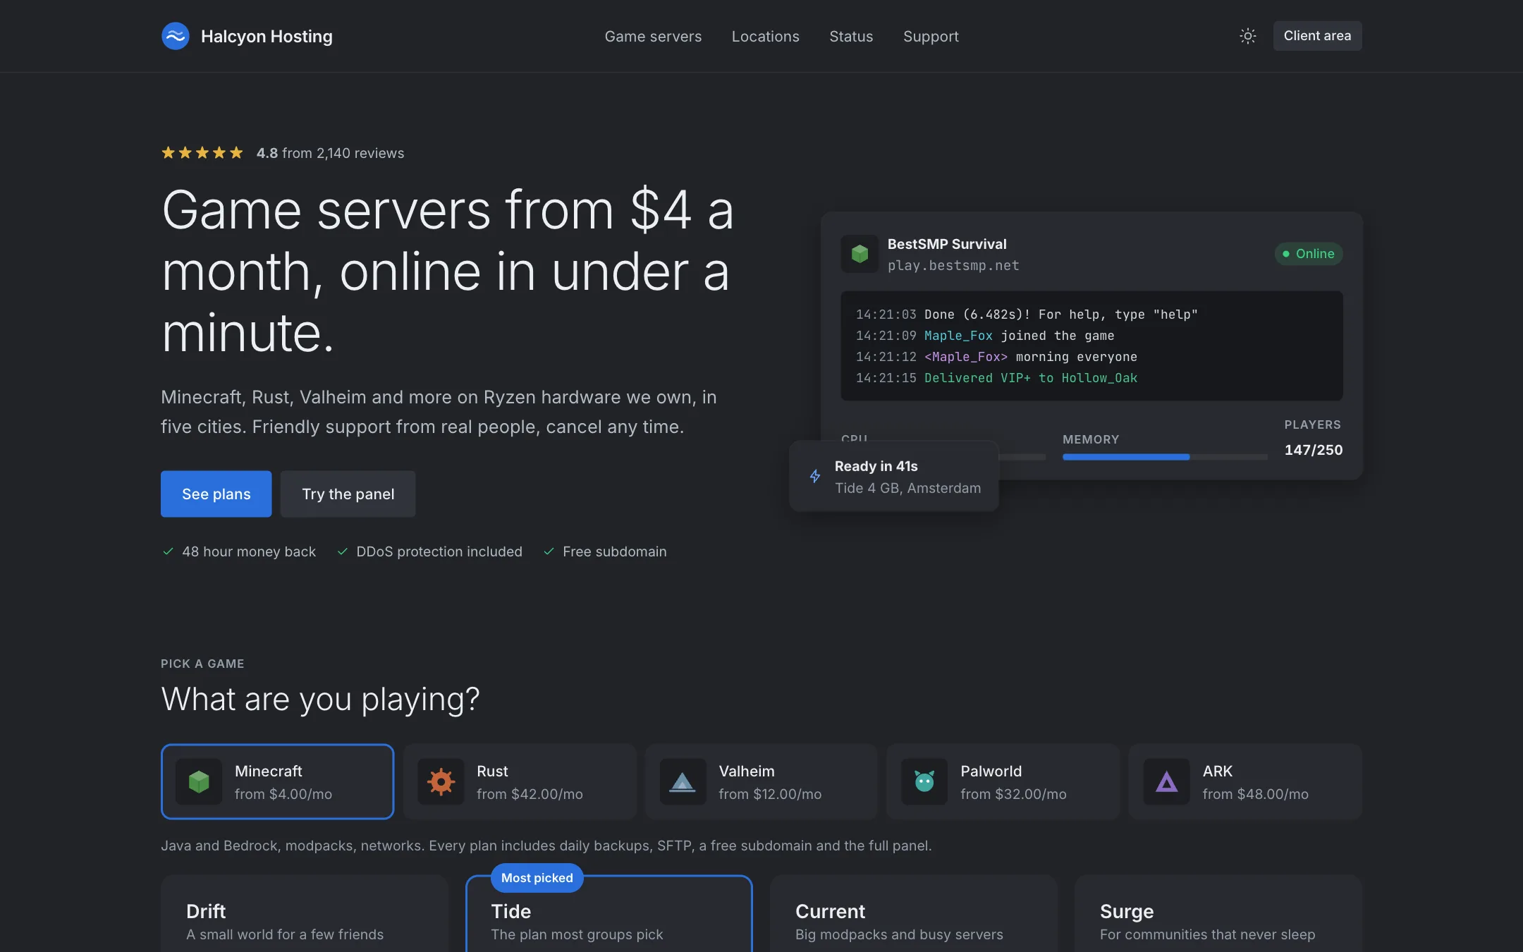This screenshot has height=952, width=1523.
Task: Choose the Palworld game card
Action: point(1003,781)
